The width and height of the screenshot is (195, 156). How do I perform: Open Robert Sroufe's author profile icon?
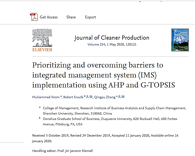tap(87, 97)
